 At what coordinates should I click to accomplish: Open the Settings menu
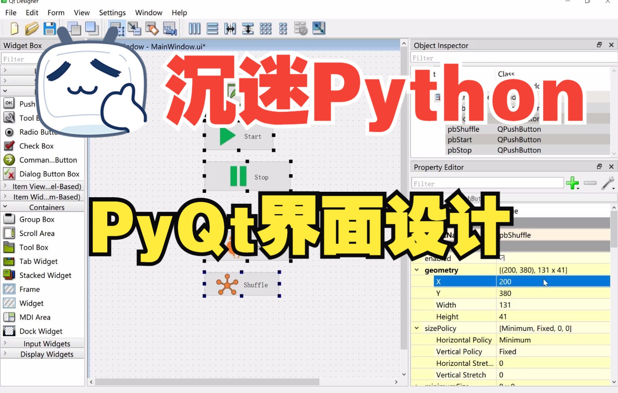(x=112, y=12)
